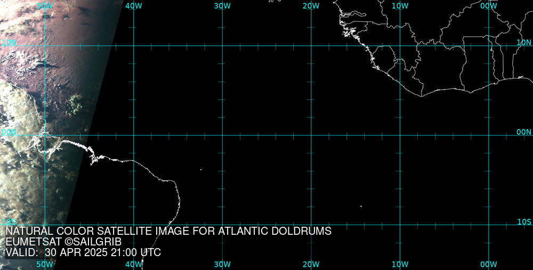This screenshot has width=533, height=270.
Task: Click the 50W longitude label along the bottom edge
Action: [x=45, y=264]
